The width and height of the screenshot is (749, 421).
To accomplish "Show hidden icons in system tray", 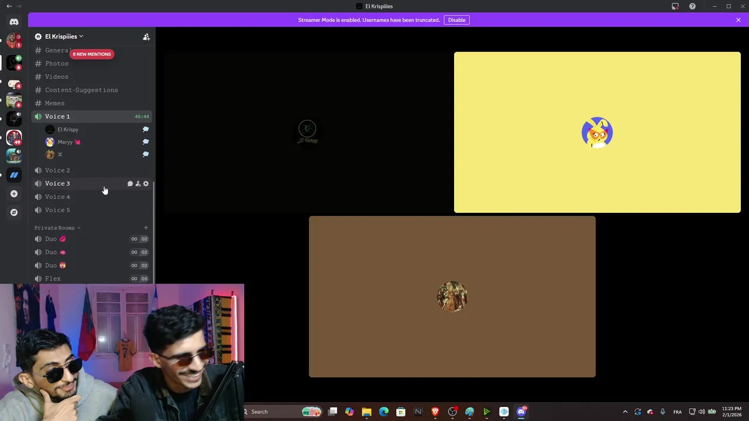I will pos(625,412).
